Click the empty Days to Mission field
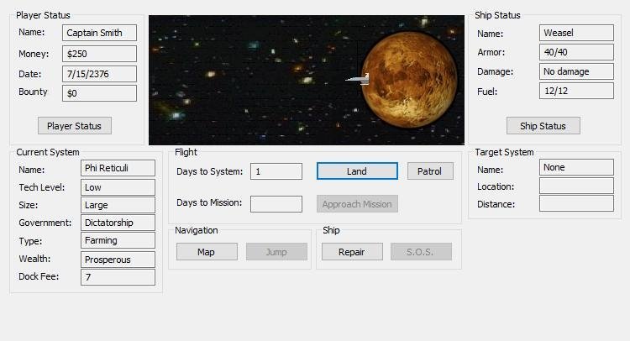Viewport: 630px width, 341px height. (x=276, y=204)
